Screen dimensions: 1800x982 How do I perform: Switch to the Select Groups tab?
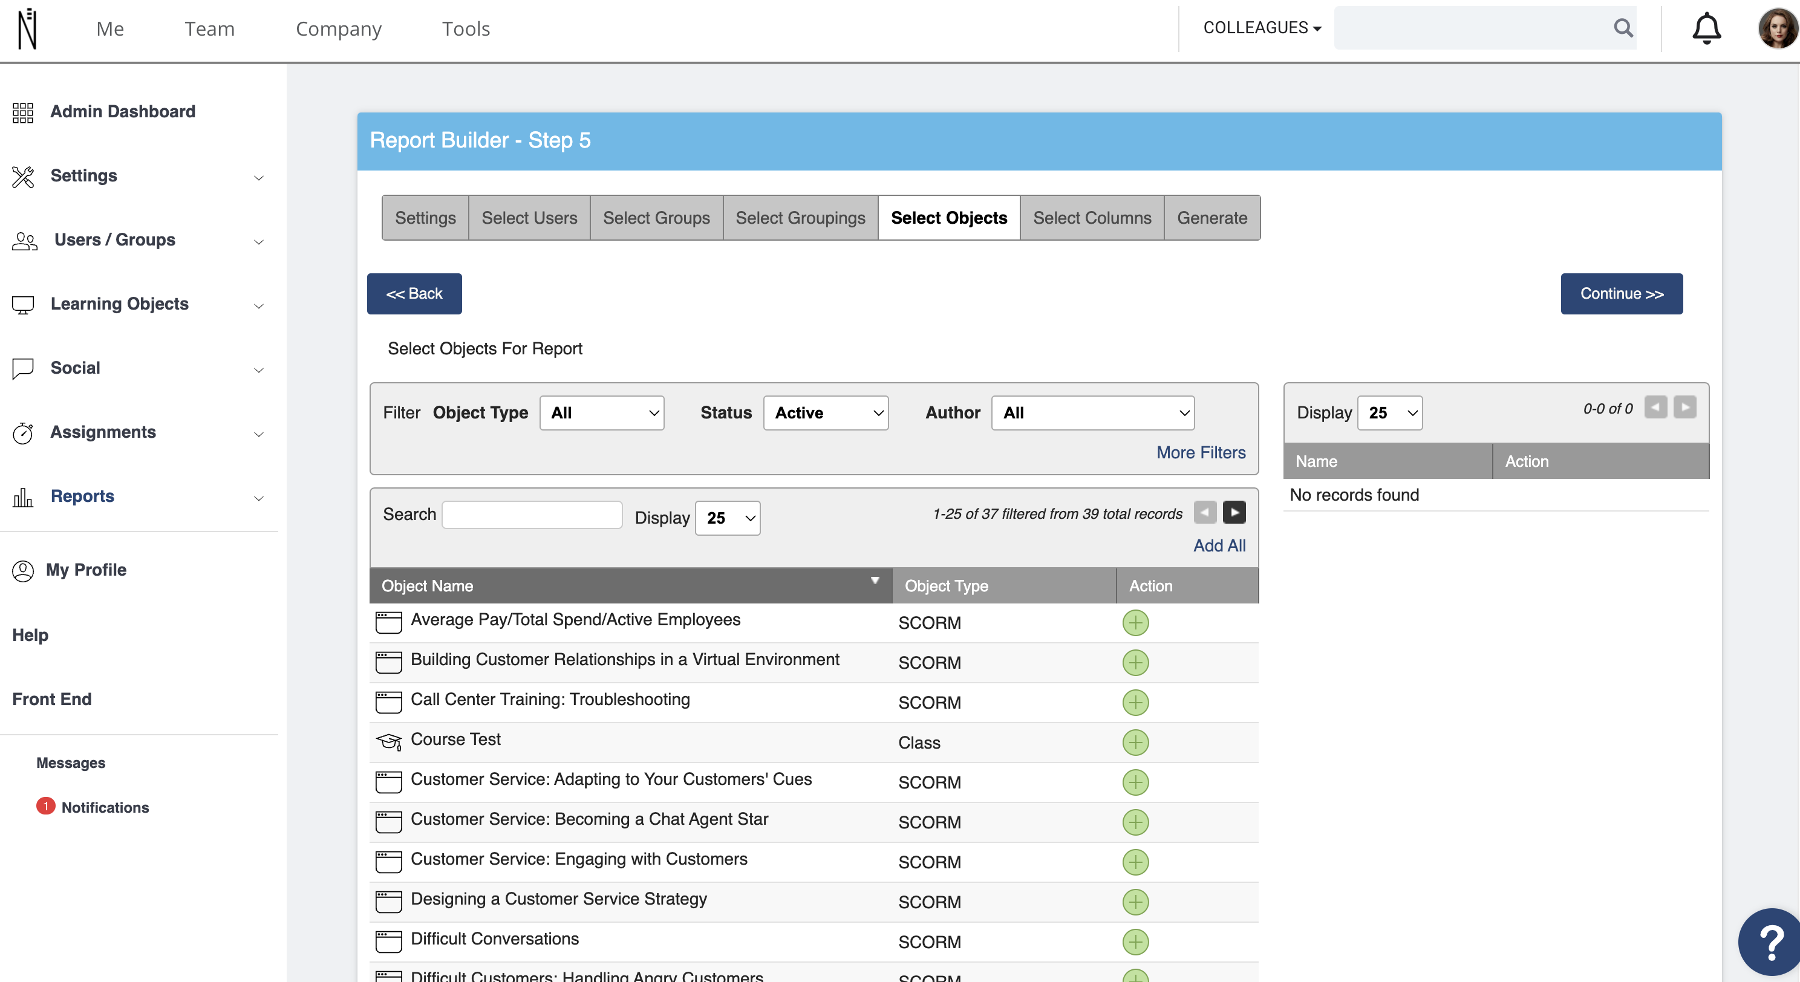pyautogui.click(x=656, y=218)
